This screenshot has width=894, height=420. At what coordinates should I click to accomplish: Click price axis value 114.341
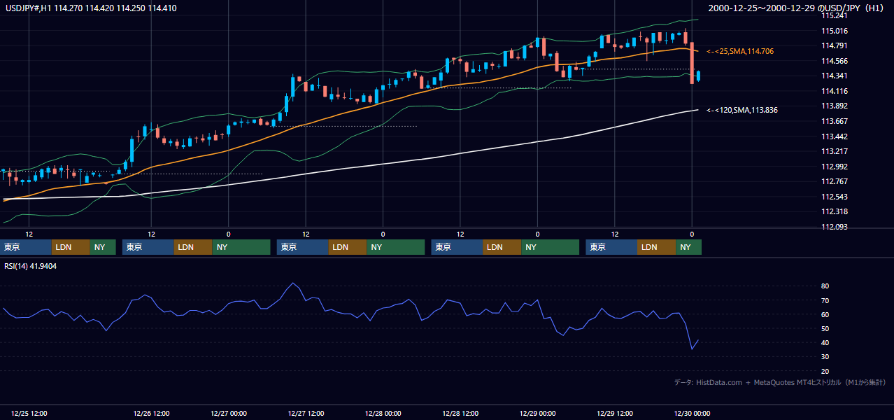[835, 76]
